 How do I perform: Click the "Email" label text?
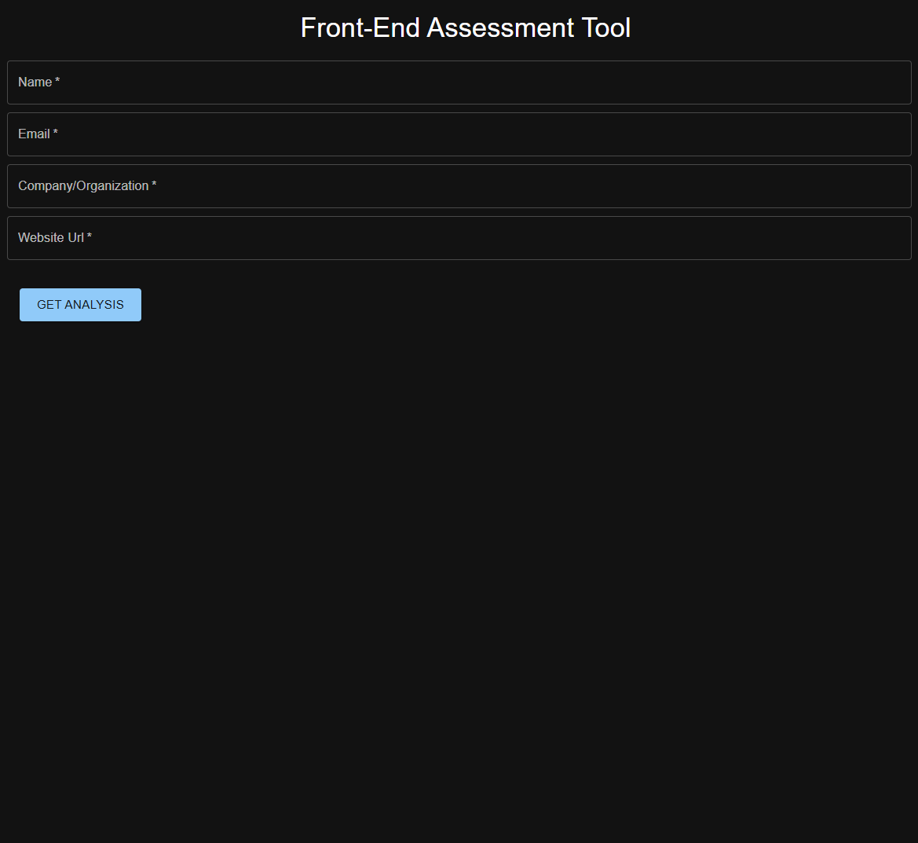(34, 134)
